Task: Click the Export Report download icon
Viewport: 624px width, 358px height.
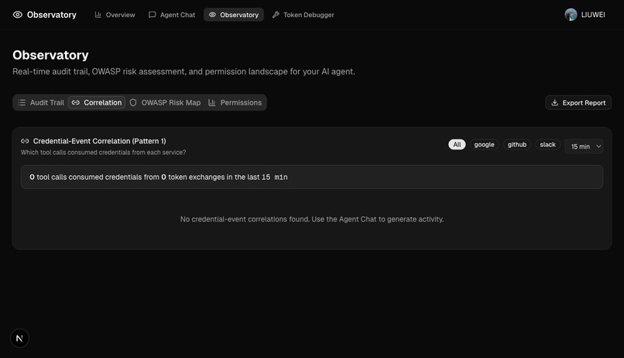Action: pyautogui.click(x=555, y=102)
